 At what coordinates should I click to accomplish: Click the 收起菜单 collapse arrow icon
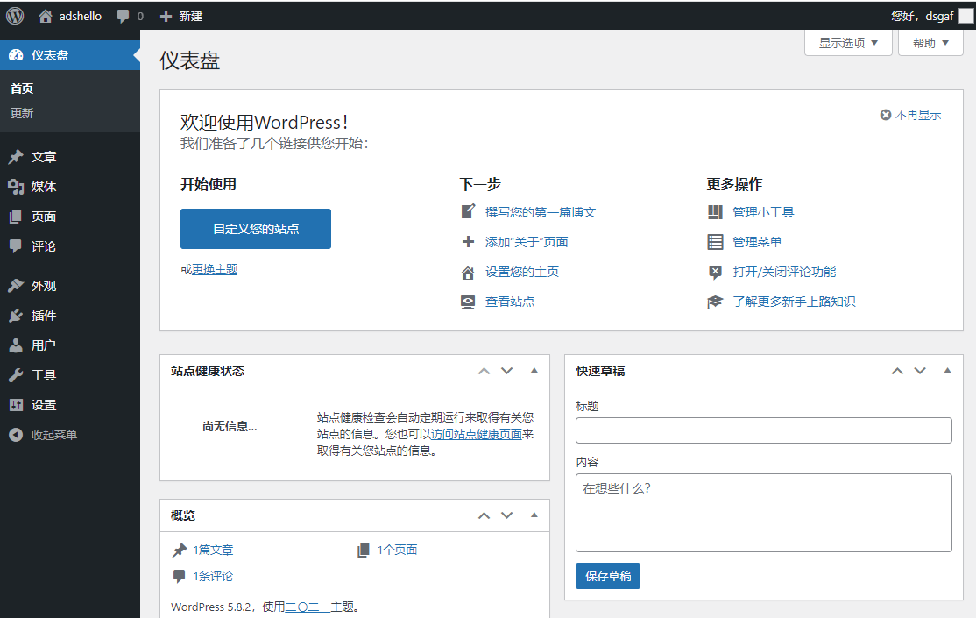(16, 435)
